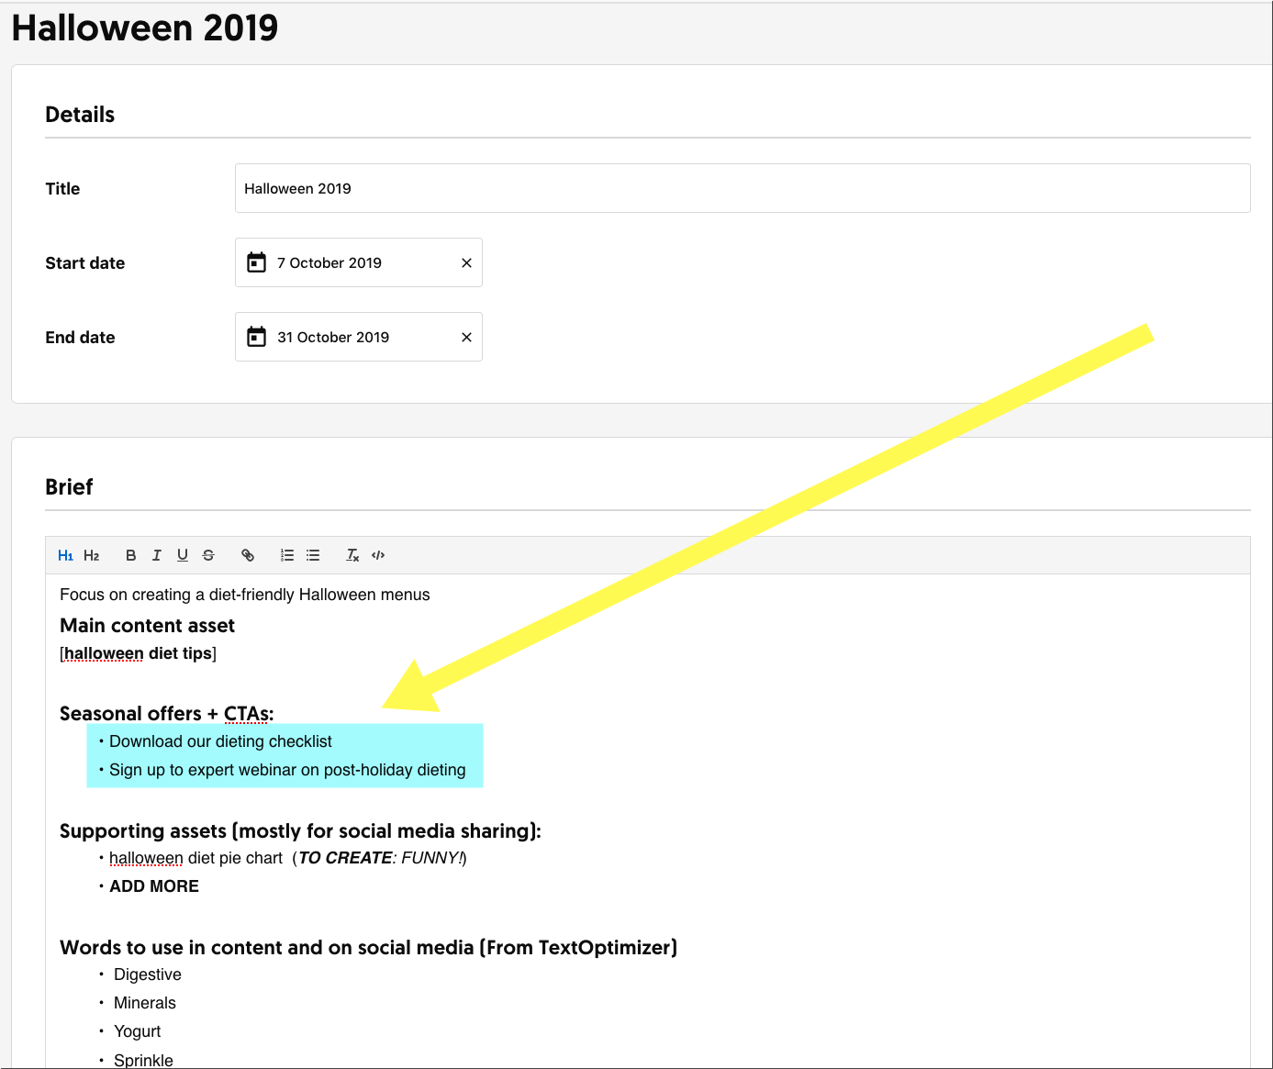Apply Heading 2 format in Brief toolbar
The height and width of the screenshot is (1069, 1273).
pyautogui.click(x=91, y=555)
